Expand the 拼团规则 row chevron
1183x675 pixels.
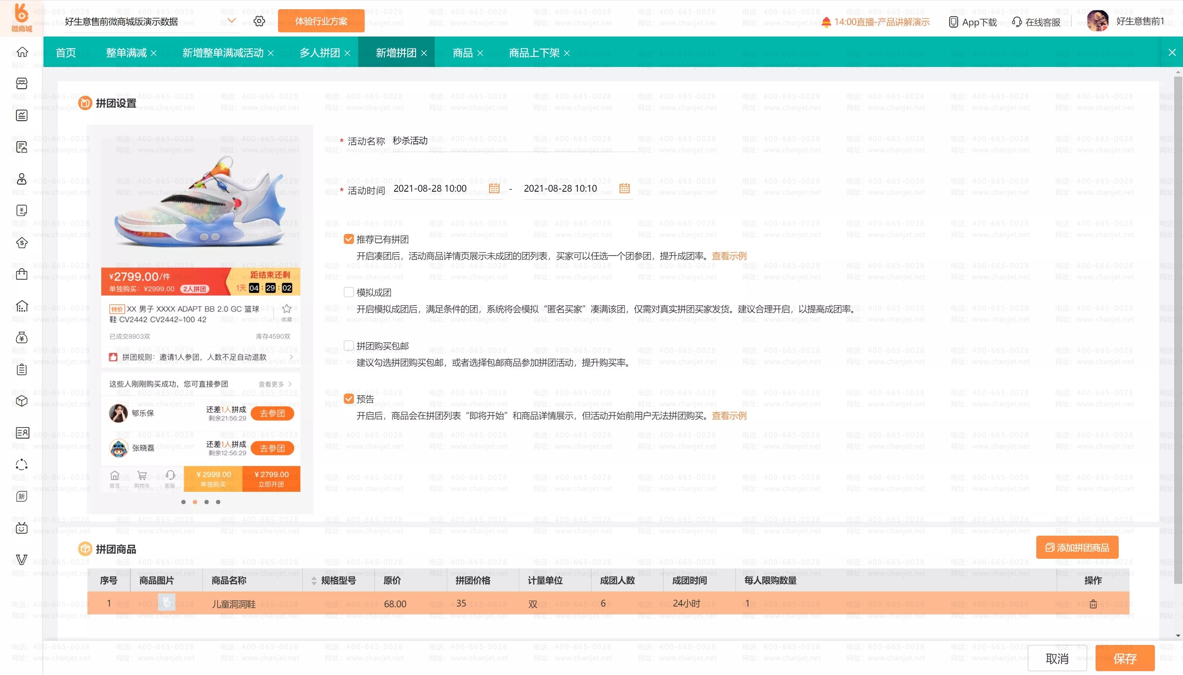pyautogui.click(x=291, y=358)
